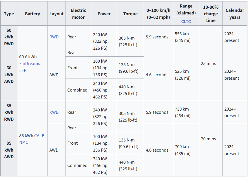
Task: Open the LFP battery chemistry link
Action: 23,70
